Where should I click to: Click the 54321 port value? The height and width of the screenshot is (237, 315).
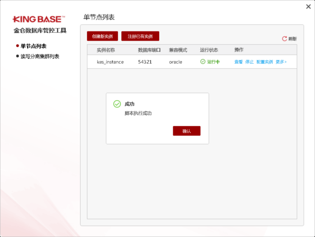coord(145,62)
